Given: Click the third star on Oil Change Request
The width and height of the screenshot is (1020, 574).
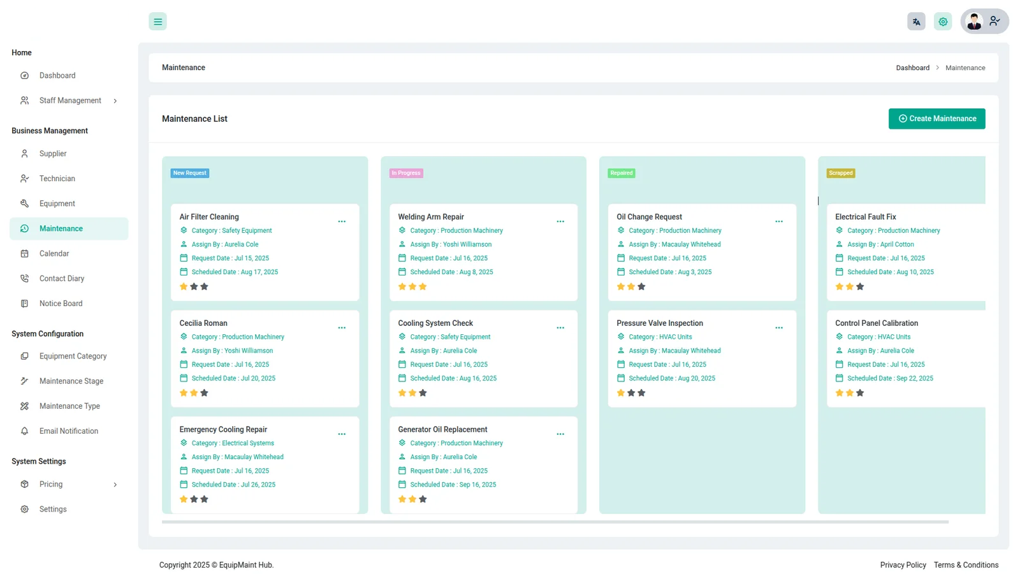Looking at the screenshot, I should pyautogui.click(x=641, y=287).
